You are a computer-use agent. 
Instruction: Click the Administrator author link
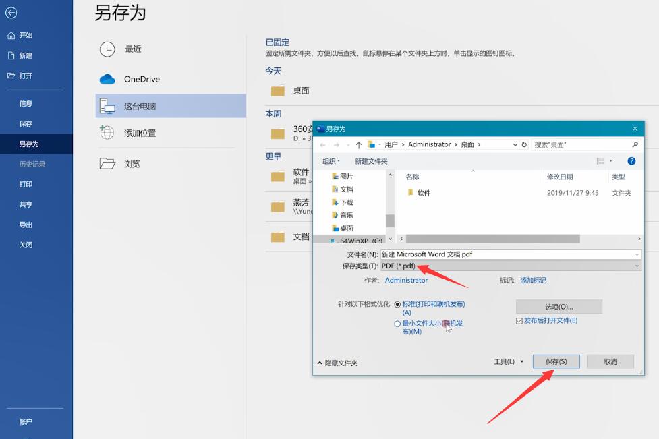pyautogui.click(x=407, y=281)
